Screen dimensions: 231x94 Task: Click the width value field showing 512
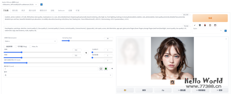(77, 50)
